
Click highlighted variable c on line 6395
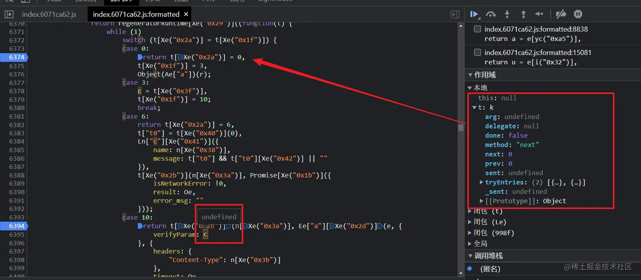point(205,235)
